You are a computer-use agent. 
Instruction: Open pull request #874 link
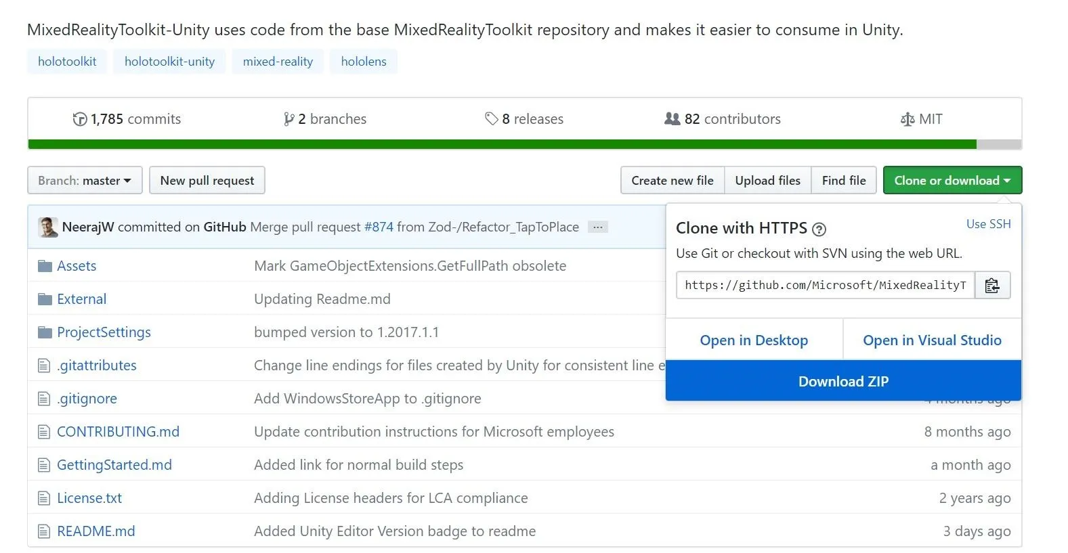(379, 227)
